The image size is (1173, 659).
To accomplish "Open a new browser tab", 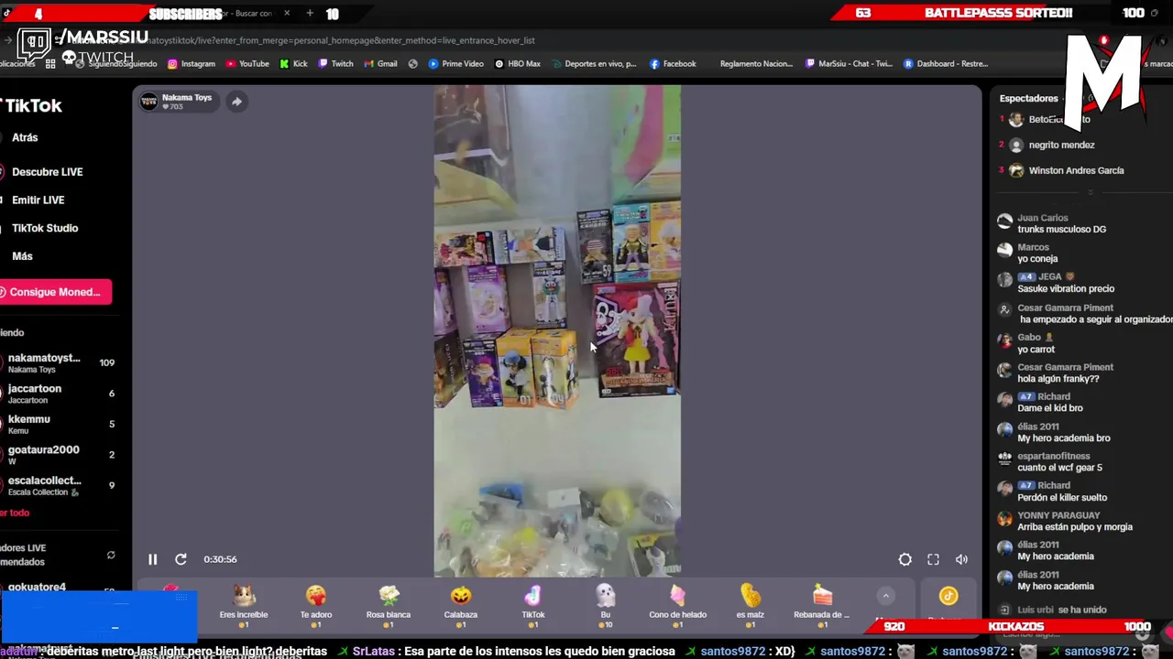I will coord(310,13).
